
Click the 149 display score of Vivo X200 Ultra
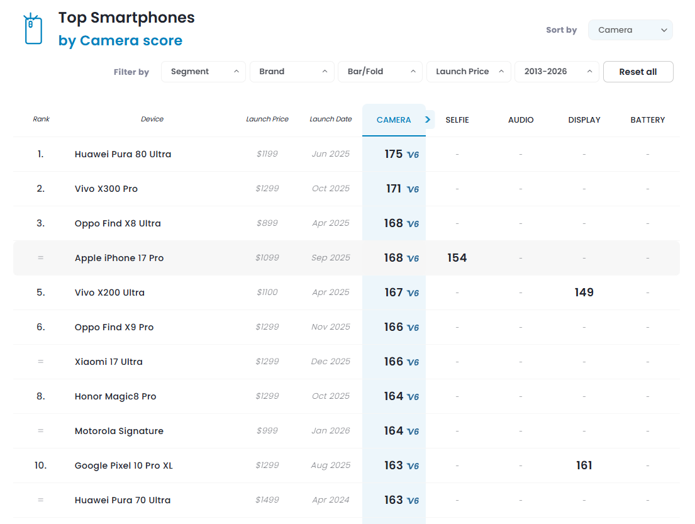tap(584, 292)
